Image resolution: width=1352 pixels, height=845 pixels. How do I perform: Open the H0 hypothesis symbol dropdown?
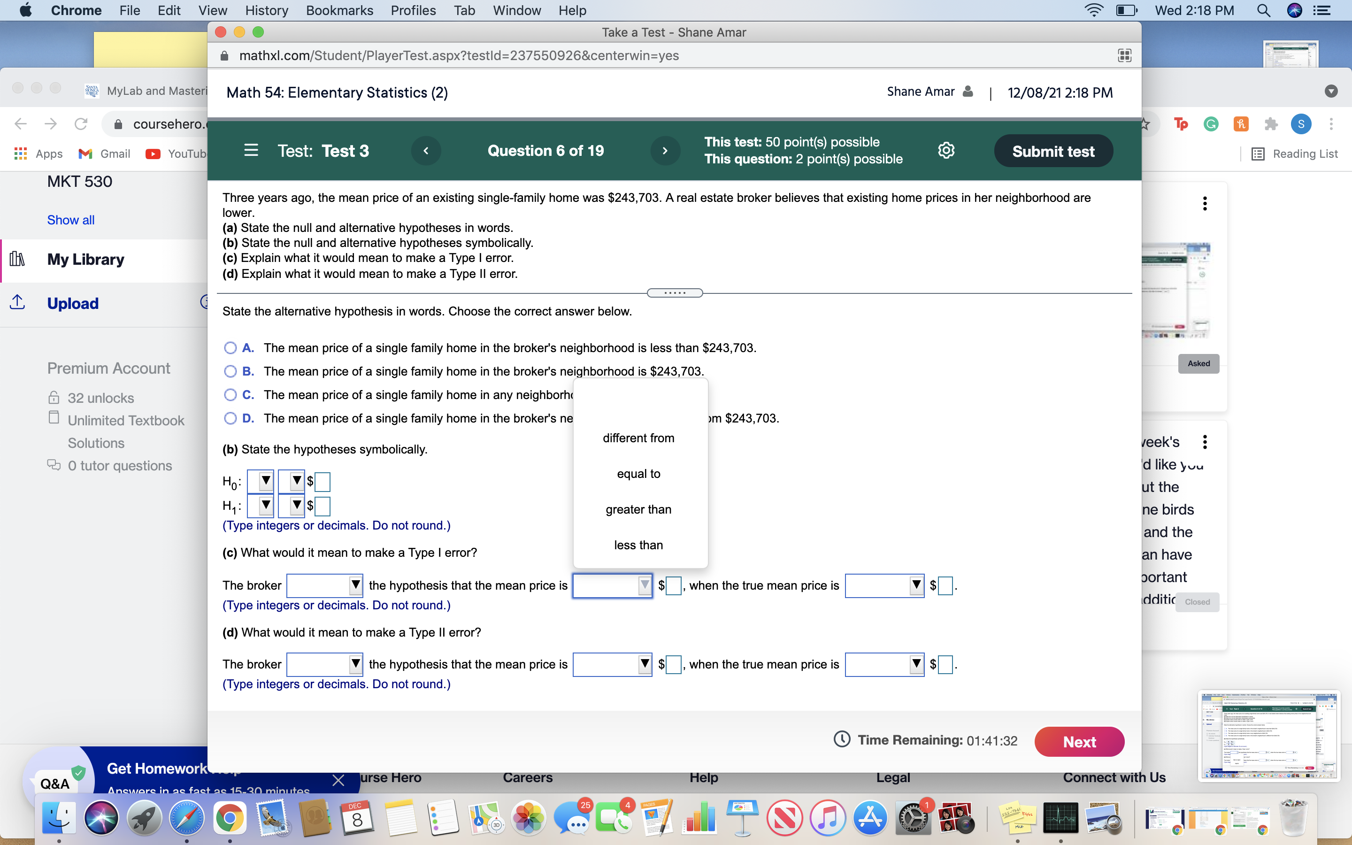[261, 481]
